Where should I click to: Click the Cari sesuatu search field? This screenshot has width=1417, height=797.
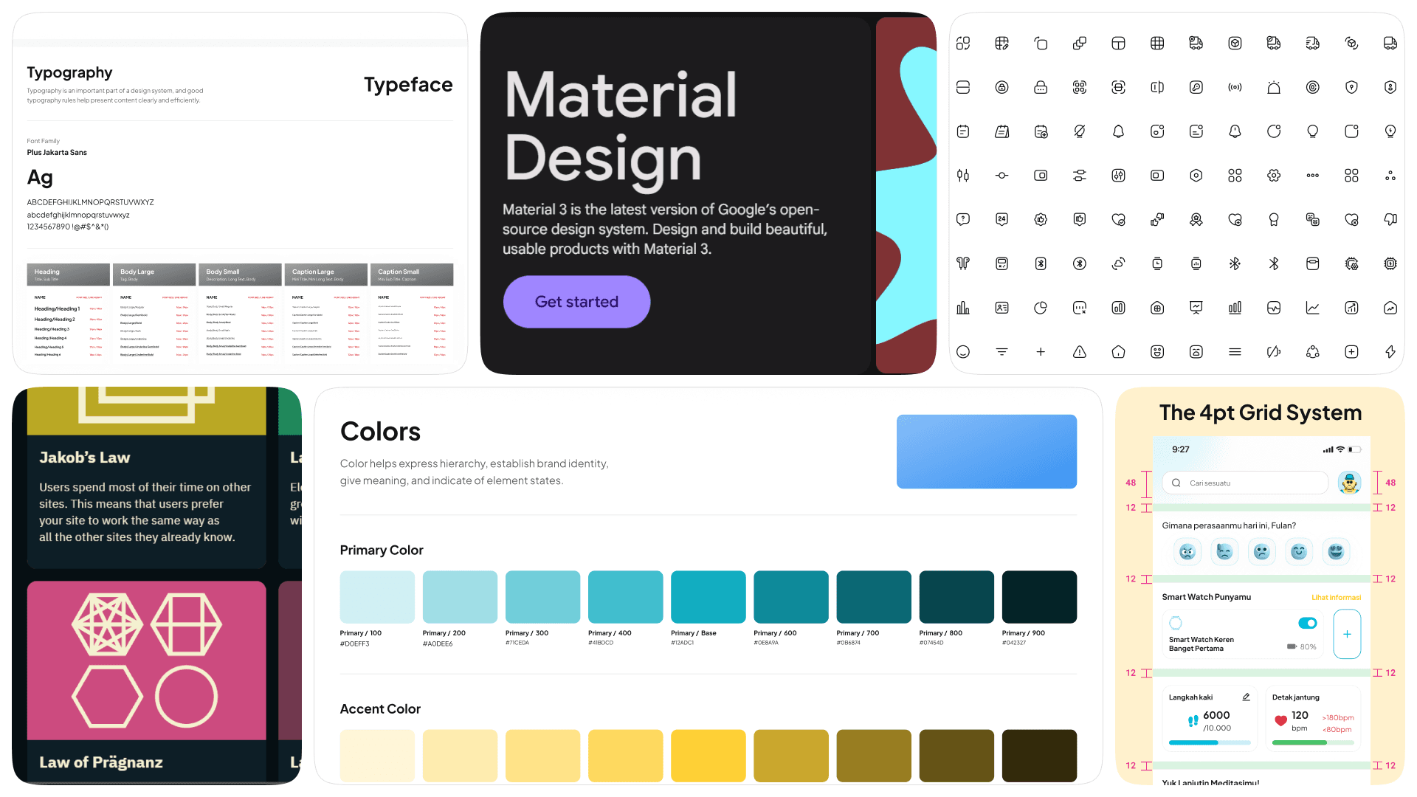click(x=1245, y=483)
